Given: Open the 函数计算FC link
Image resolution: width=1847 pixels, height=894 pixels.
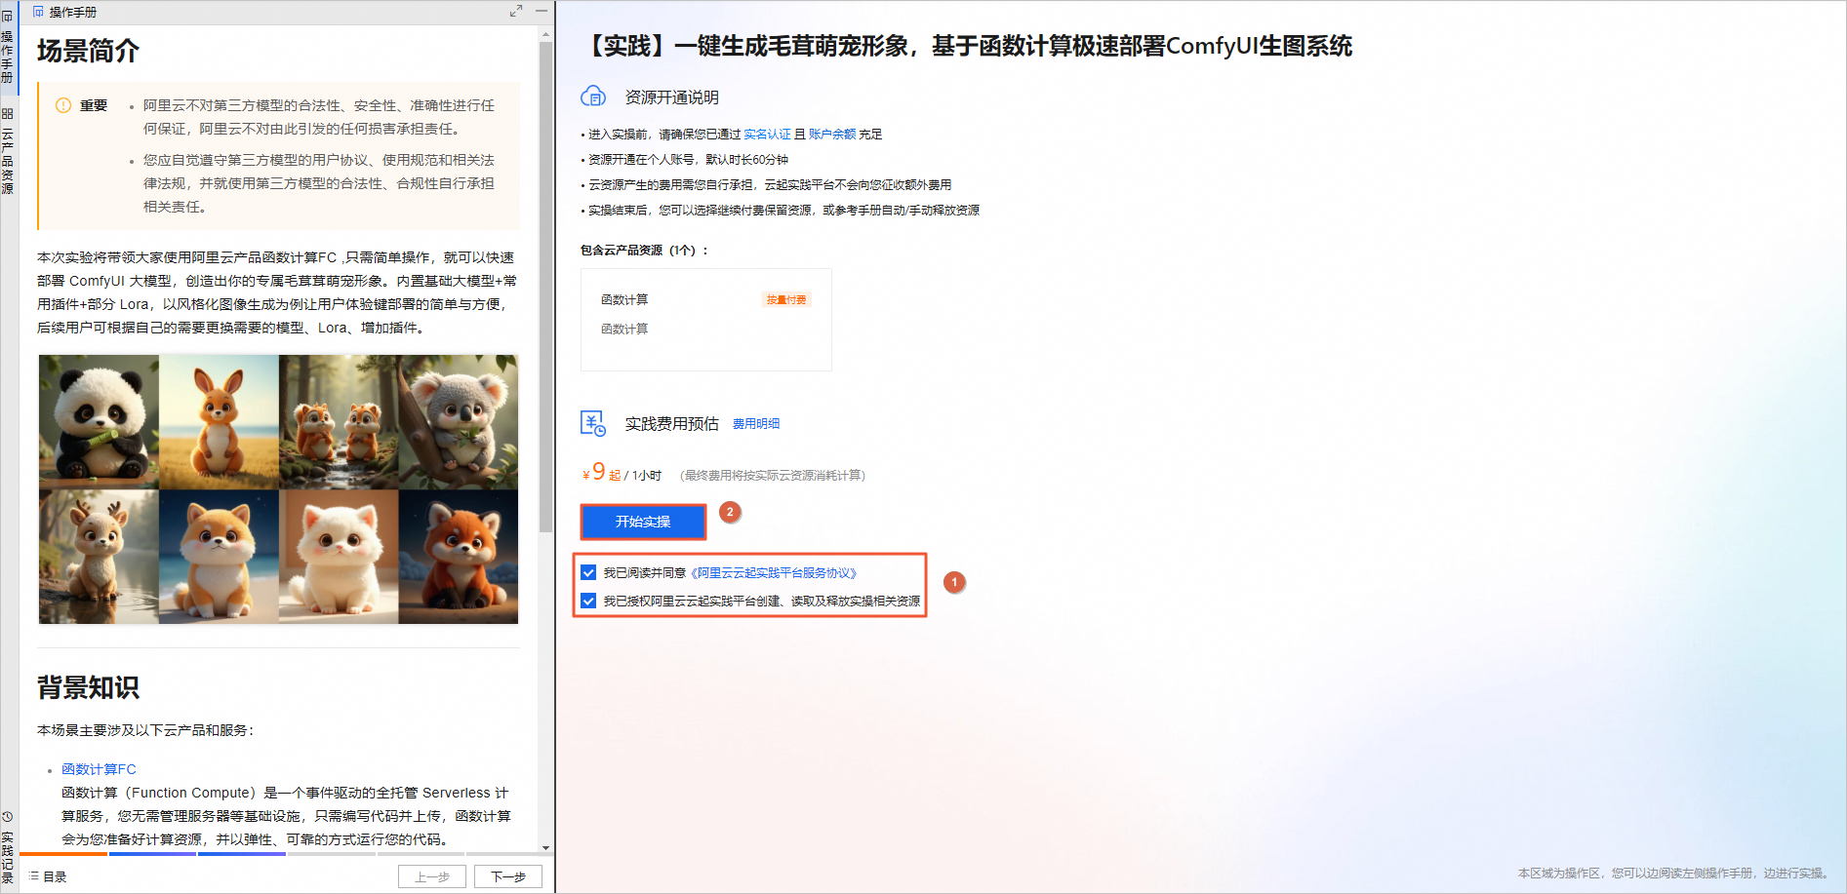Looking at the screenshot, I should (x=99, y=769).
